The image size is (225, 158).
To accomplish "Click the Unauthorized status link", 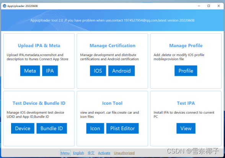I will click(x=124, y=153).
